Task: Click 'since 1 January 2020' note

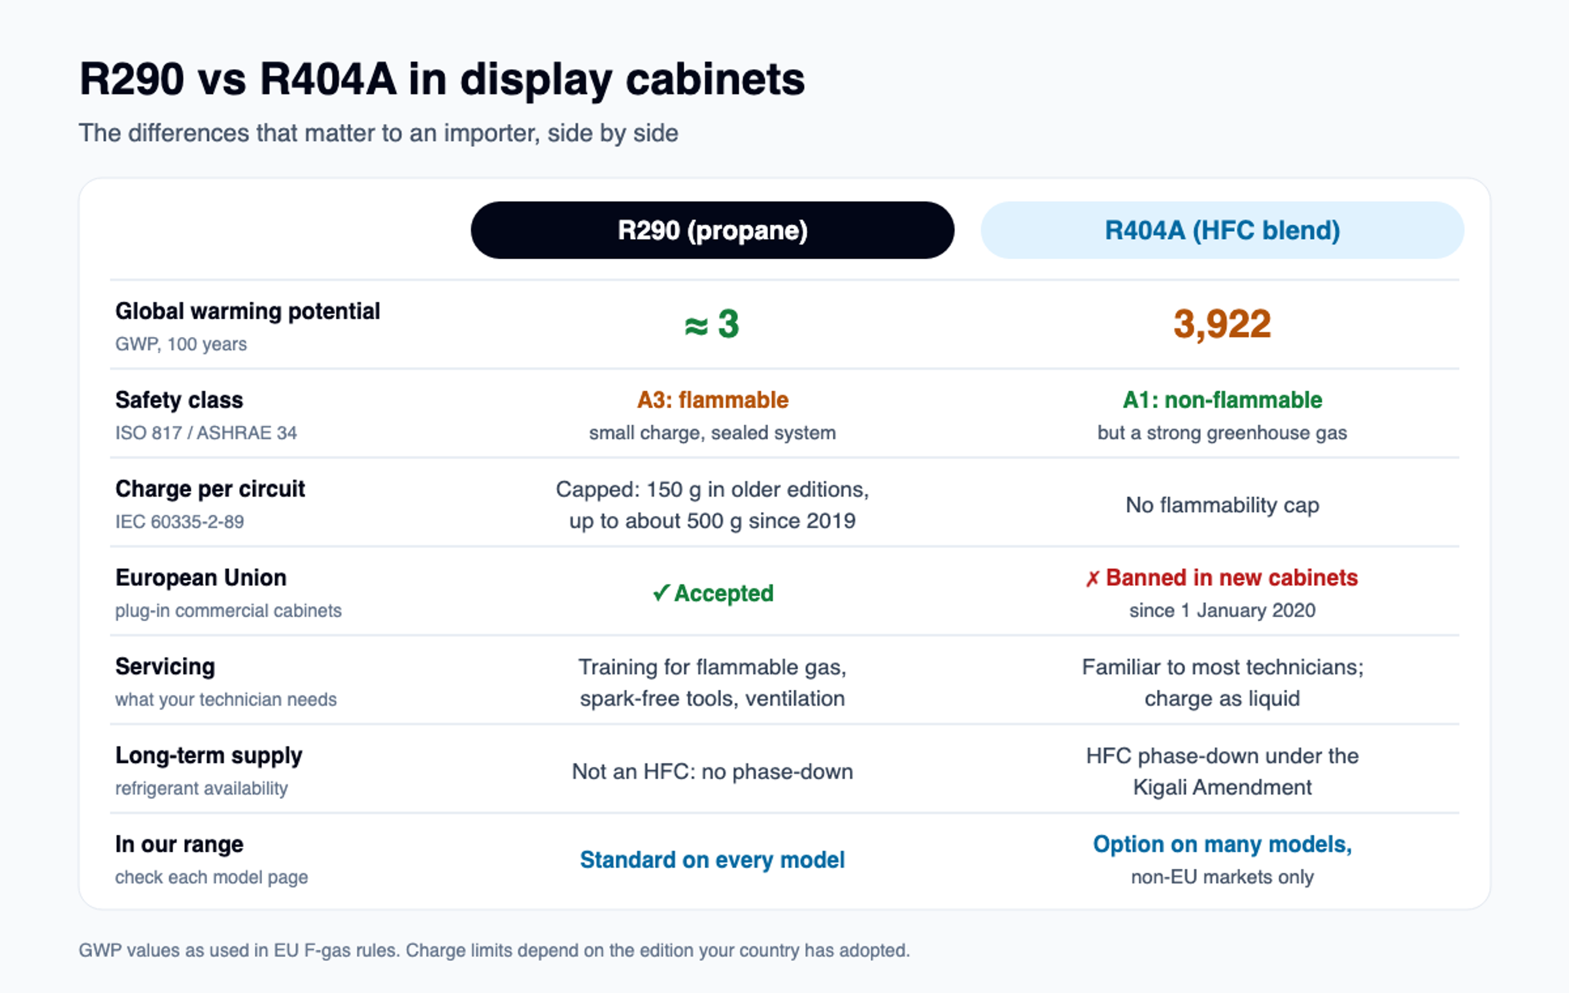Action: 1222,610
